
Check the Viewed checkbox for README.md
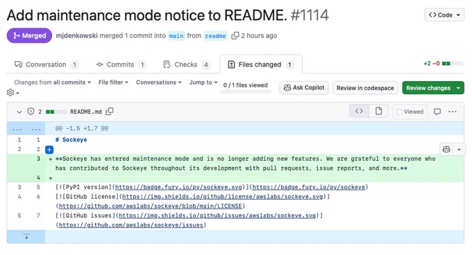pyautogui.click(x=399, y=112)
